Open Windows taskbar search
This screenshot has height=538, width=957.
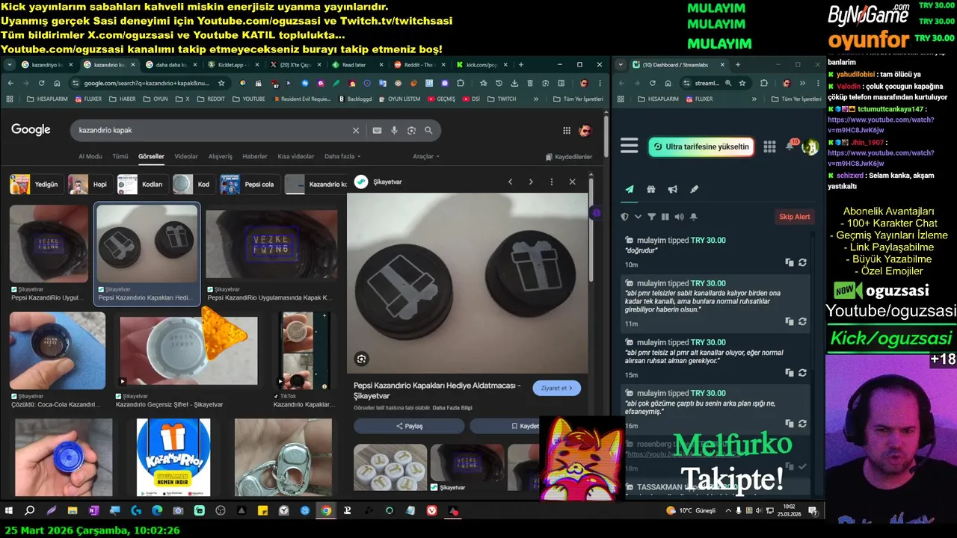[30, 510]
